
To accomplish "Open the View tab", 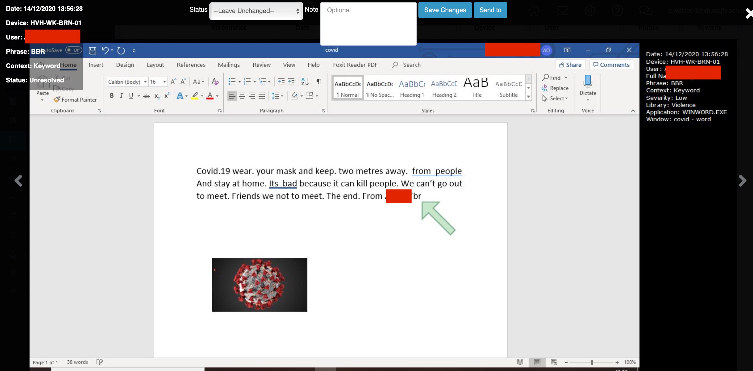I will pyautogui.click(x=289, y=65).
